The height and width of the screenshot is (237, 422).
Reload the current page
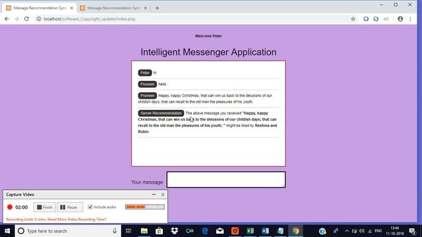(26, 19)
